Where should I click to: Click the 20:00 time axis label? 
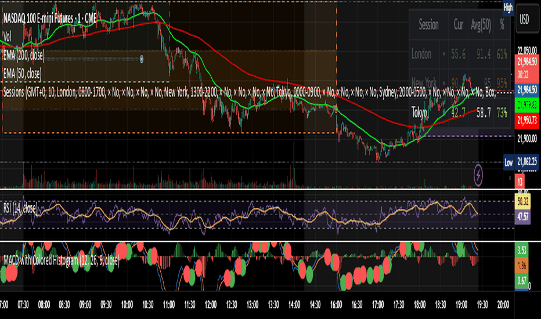tap(503, 304)
